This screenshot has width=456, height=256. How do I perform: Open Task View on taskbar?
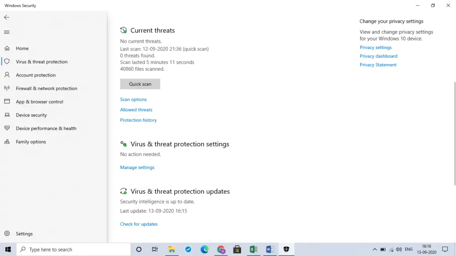pyautogui.click(x=155, y=249)
